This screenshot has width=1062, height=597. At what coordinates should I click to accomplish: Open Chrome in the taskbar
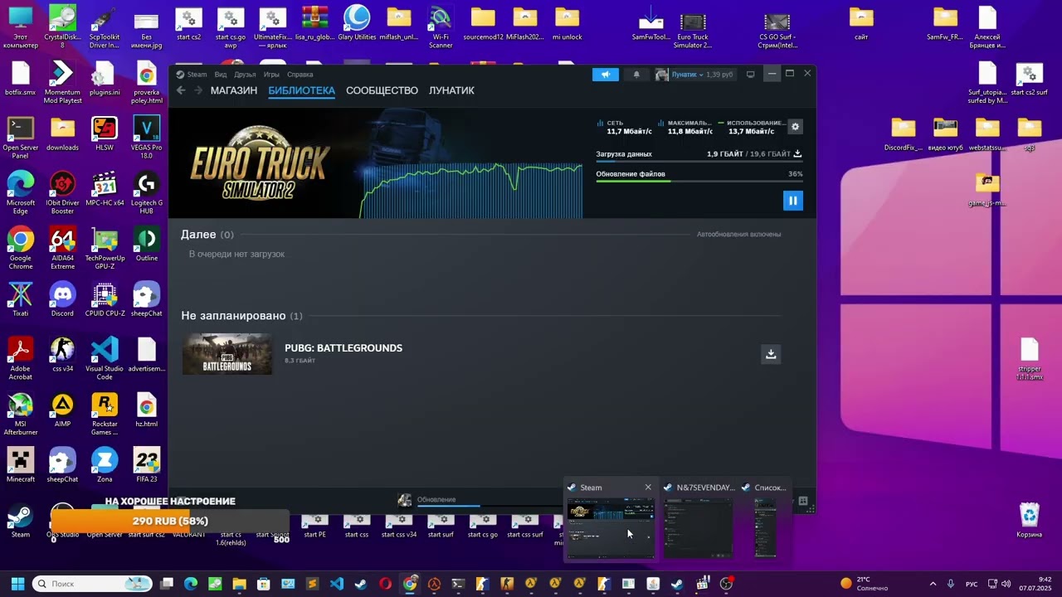(410, 584)
